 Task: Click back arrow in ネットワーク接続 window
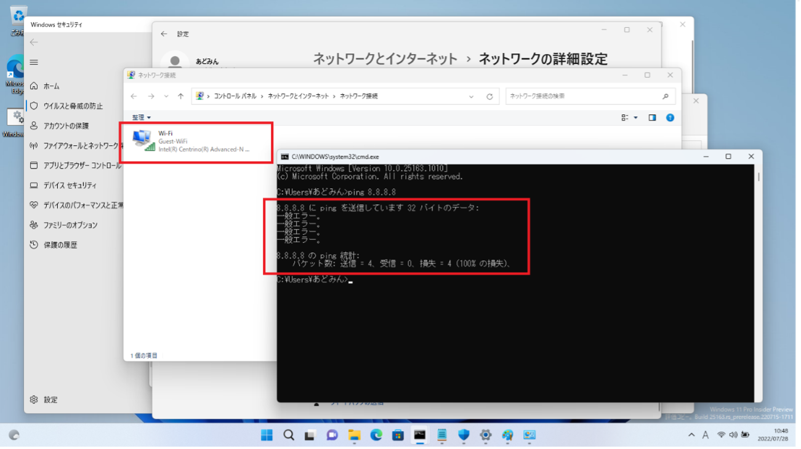(x=134, y=97)
